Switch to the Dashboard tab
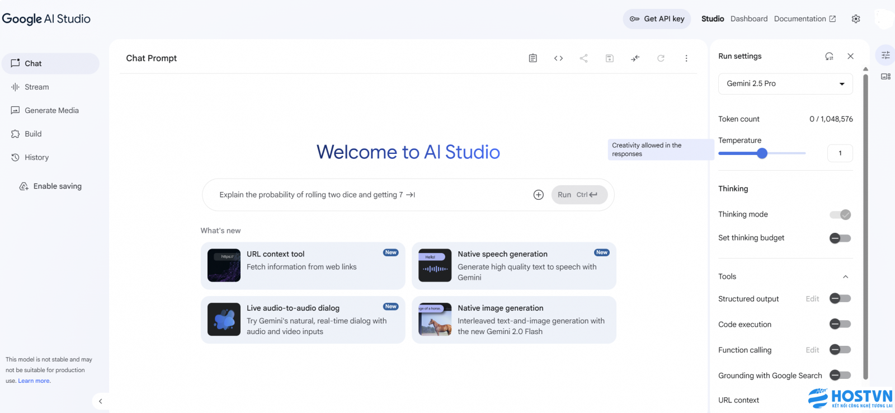 749,19
